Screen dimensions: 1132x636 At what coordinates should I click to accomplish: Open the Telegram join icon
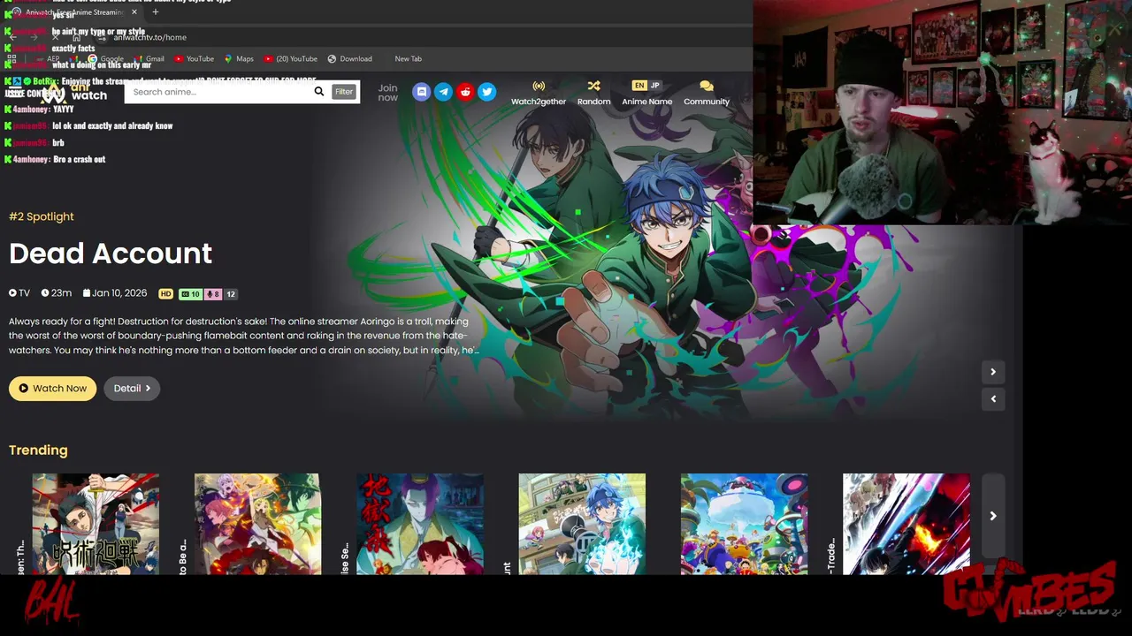(x=443, y=92)
